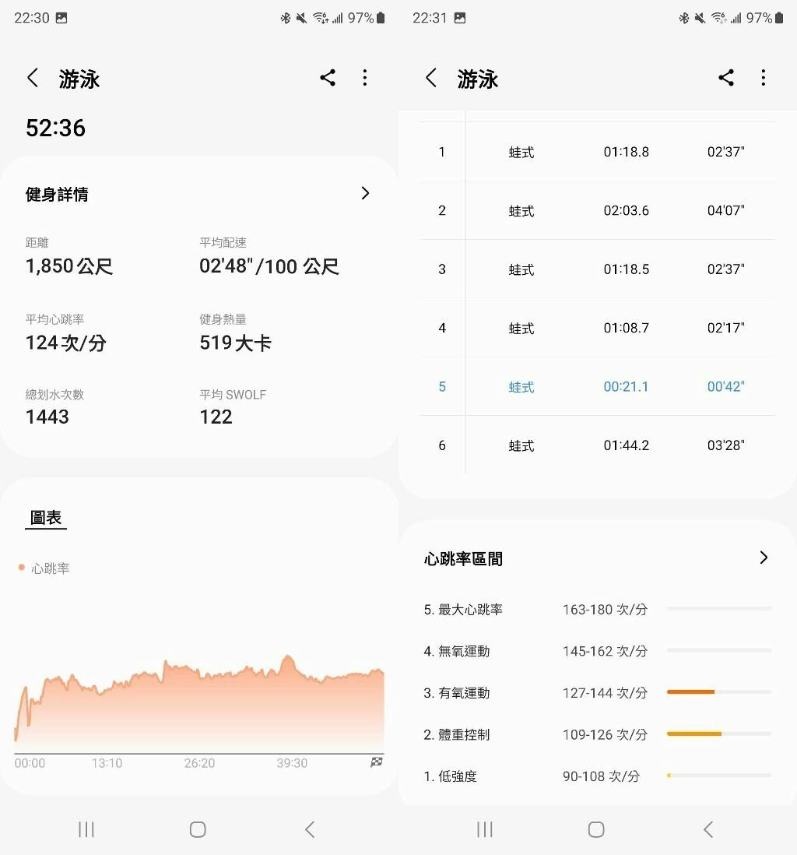Open the 健身詳情 section header

pyautogui.click(x=199, y=194)
